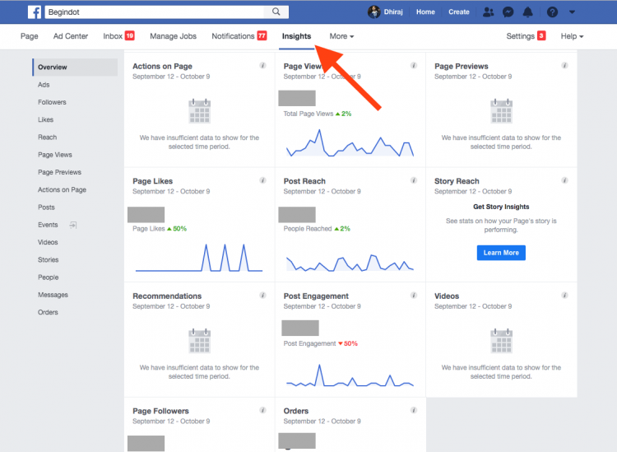
Task: Select Reach in the sidebar
Action: [x=47, y=137]
